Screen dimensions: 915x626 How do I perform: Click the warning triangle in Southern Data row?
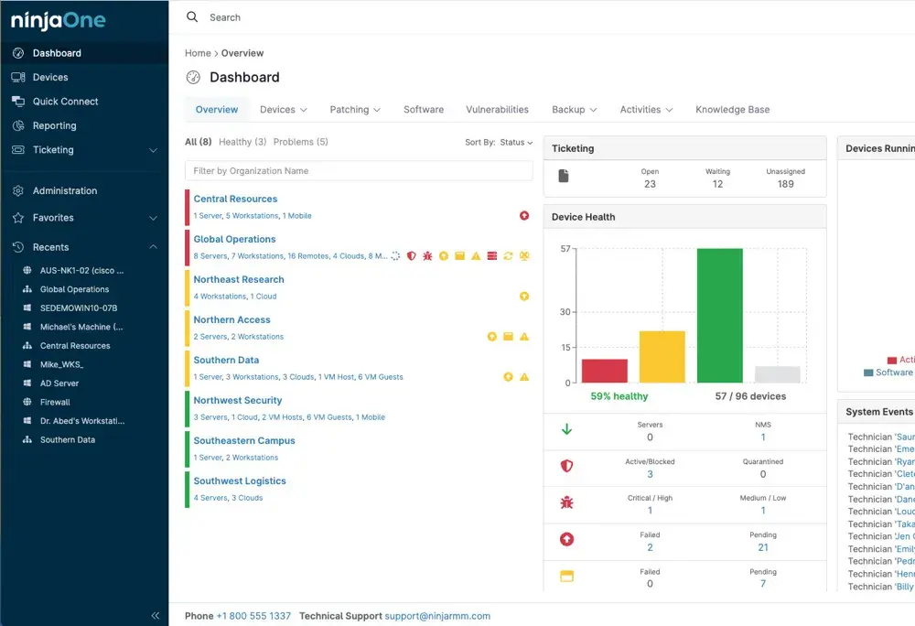coord(524,377)
